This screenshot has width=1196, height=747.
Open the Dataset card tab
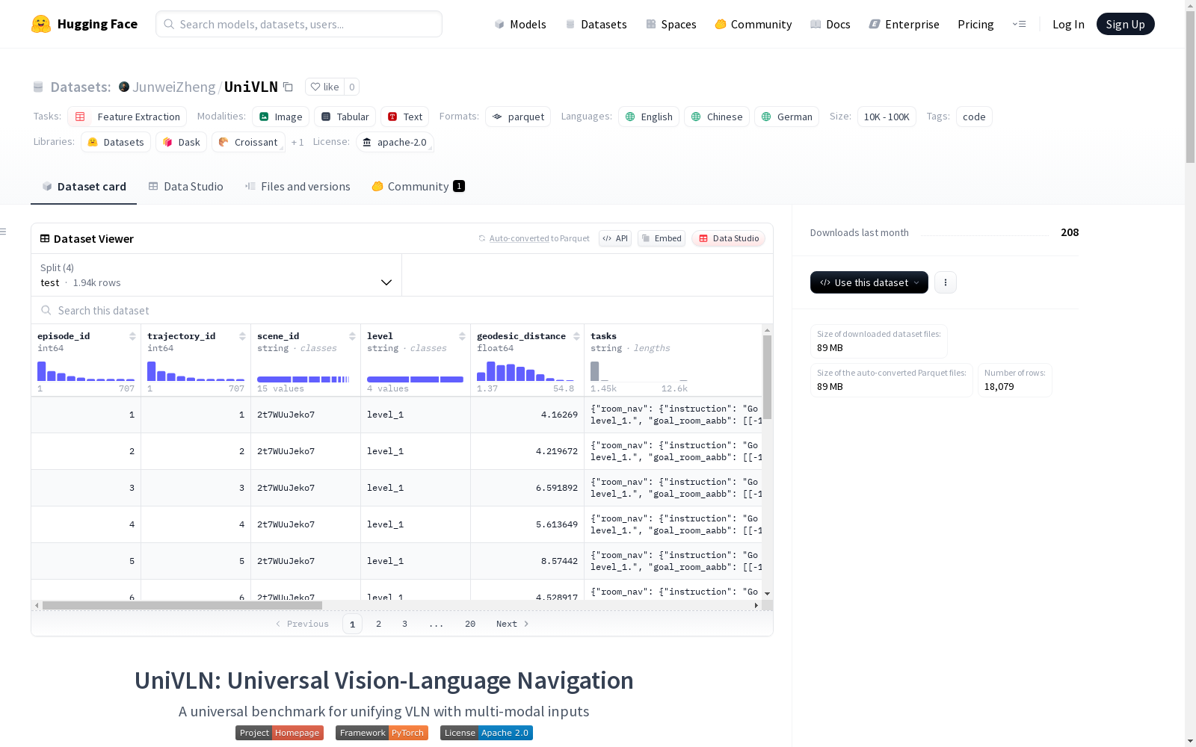(x=84, y=186)
